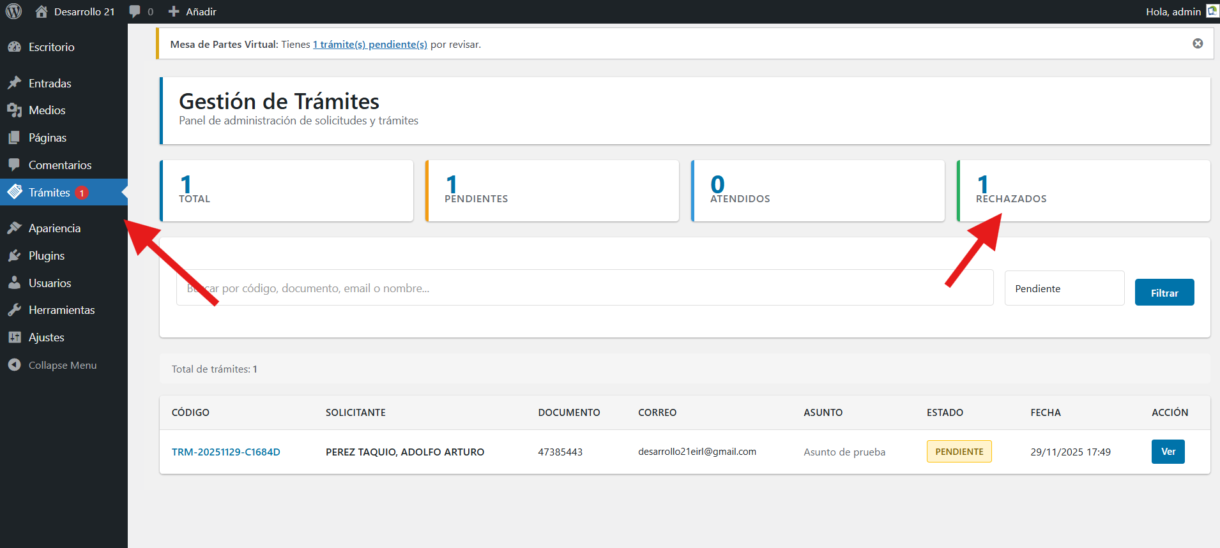Open the comments bubble in admin bar
The width and height of the screenshot is (1220, 548).
pyautogui.click(x=141, y=11)
